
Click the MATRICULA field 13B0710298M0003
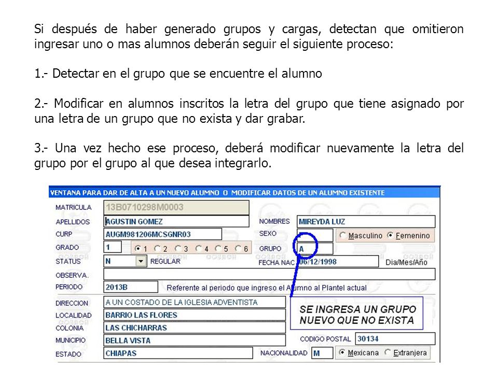point(176,207)
